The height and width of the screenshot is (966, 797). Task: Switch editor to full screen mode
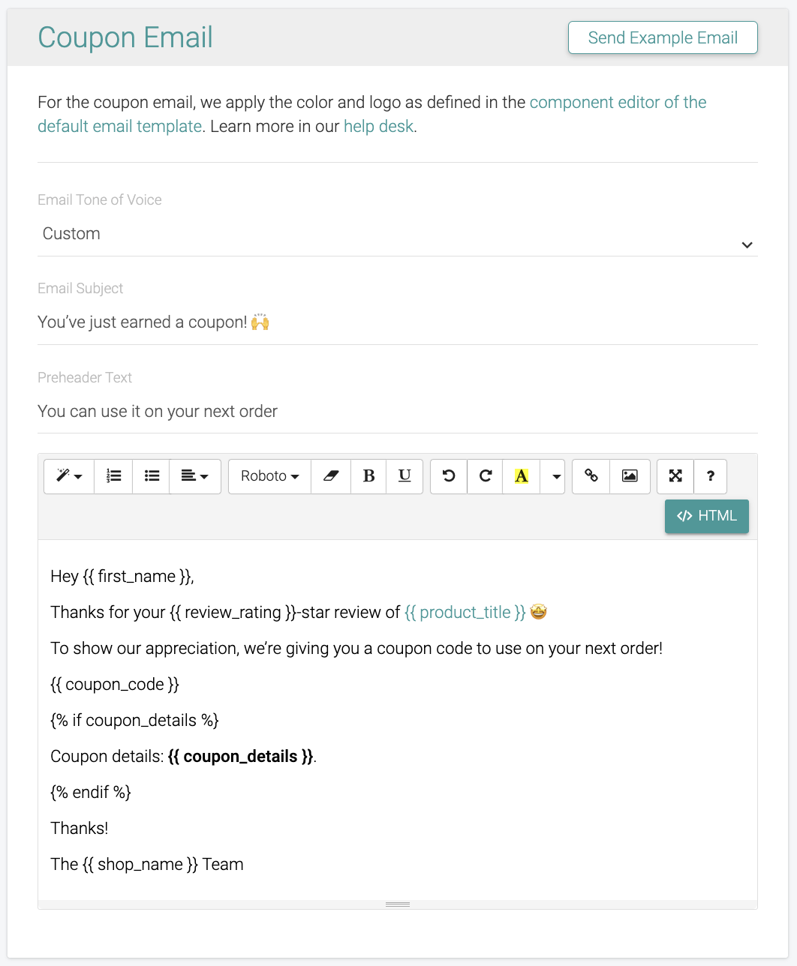(675, 476)
